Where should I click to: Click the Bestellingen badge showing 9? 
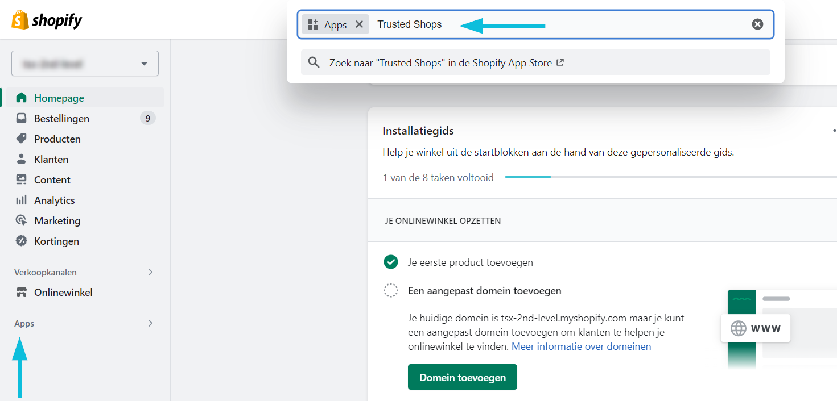point(147,118)
